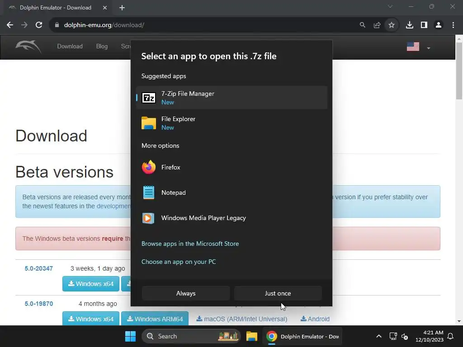Viewport: 463px width, 347px height.
Task: Open version 5.0-20347 link
Action: [39, 268]
